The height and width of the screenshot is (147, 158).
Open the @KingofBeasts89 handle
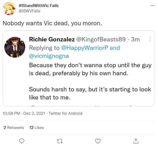[x=101, y=39]
